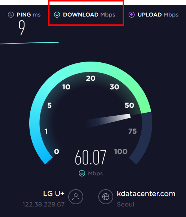Click the small download icon beside Mbps unit
186x217 pixels.
[82, 173]
